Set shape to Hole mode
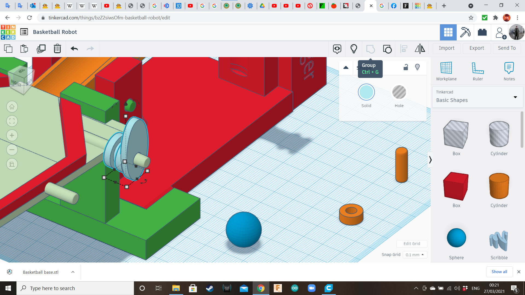 point(399,93)
